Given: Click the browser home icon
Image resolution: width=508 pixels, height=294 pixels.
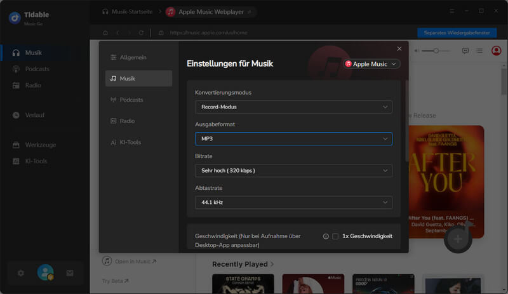Looking at the screenshot, I should 105,33.
